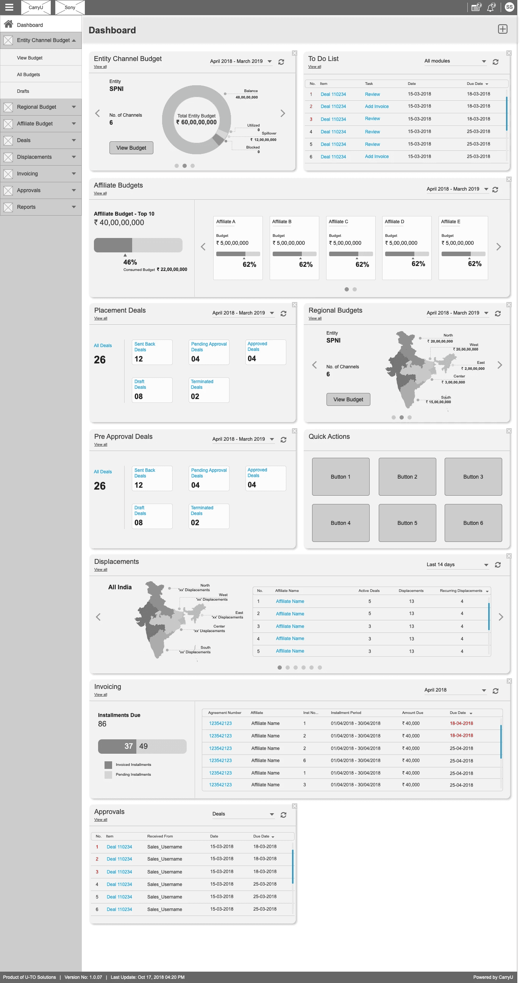Refresh the Entity Channel Budget widget

pyautogui.click(x=281, y=62)
